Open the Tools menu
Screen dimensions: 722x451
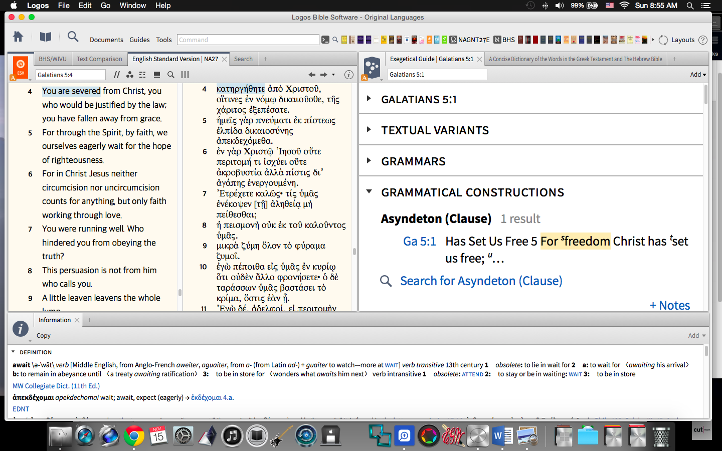(x=164, y=40)
